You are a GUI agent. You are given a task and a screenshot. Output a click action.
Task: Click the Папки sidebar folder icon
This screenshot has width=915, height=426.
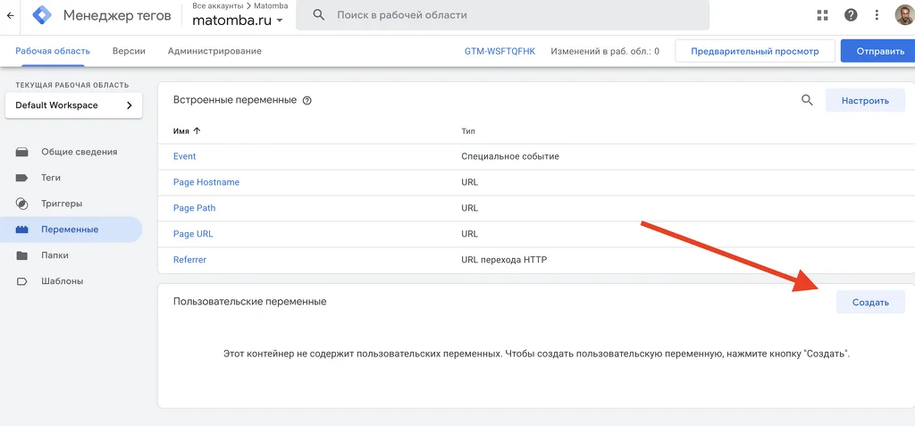tap(22, 255)
